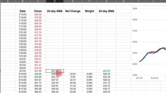The height and width of the screenshot is (93, 166).
Task: Click the Date header cell
Action: coord(23,11)
